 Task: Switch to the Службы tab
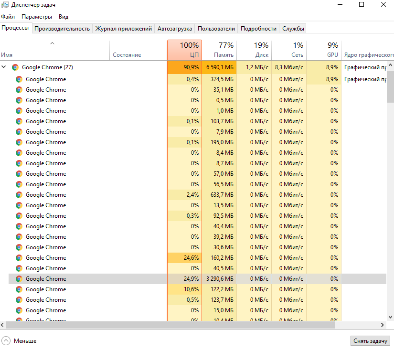(293, 29)
